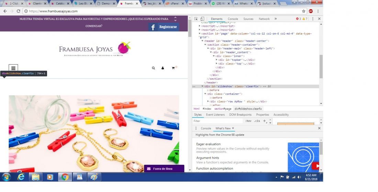Click the Fuera de línea chat widget
378x192 pixels.
pos(164,169)
